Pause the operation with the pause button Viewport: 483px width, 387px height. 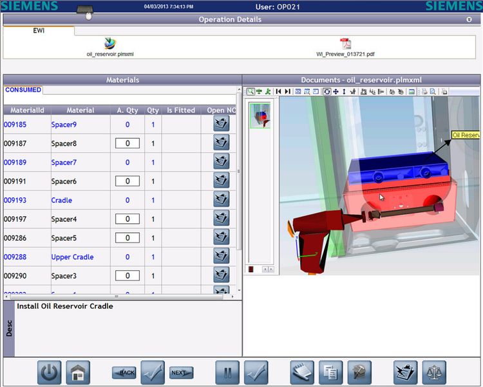coord(227,373)
